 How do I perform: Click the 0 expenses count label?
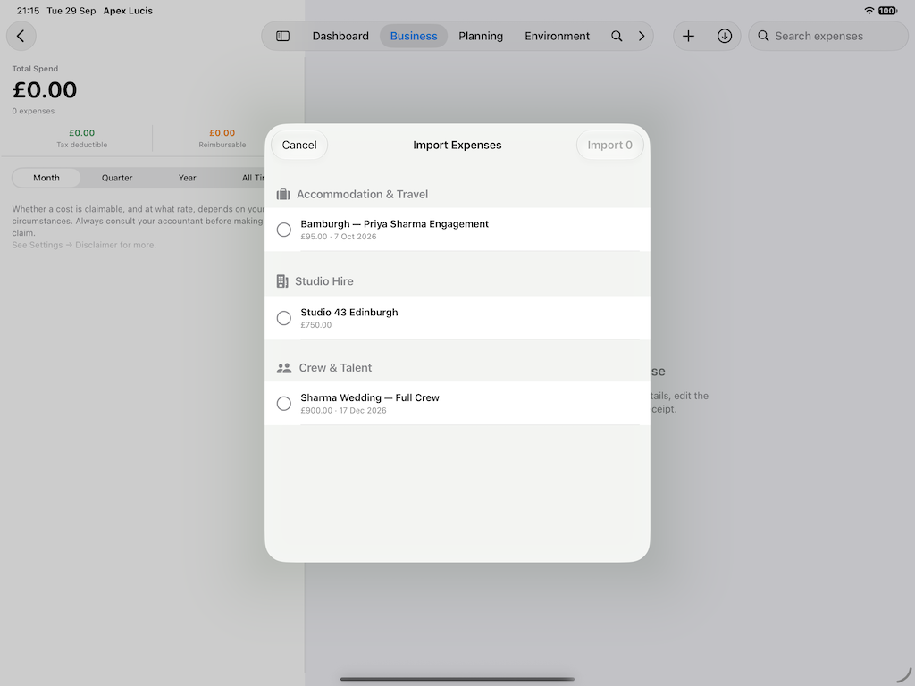click(33, 111)
